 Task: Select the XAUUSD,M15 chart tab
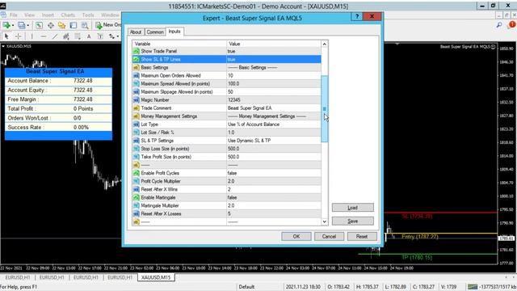[156, 277]
